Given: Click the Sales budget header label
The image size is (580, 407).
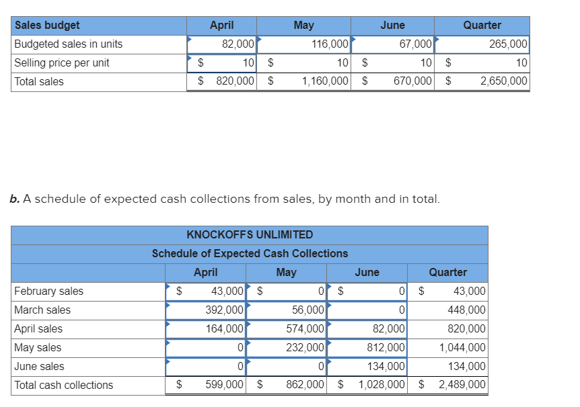Looking at the screenshot, I should click(47, 25).
